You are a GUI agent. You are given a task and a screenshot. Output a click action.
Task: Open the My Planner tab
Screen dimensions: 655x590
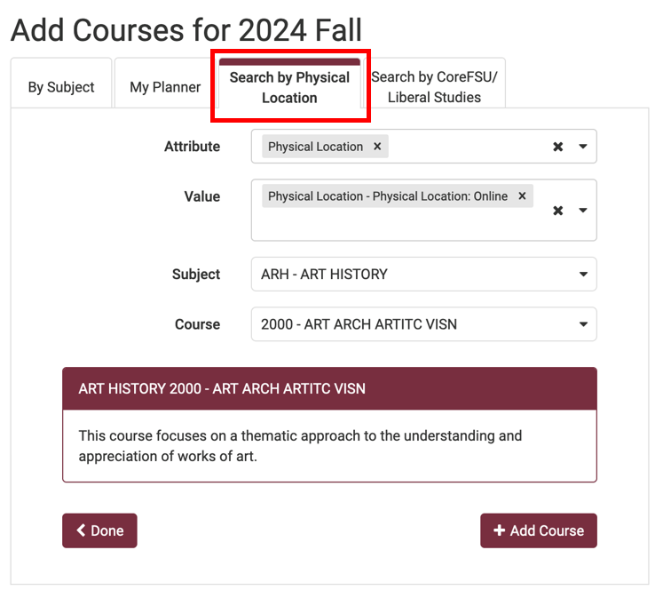coord(165,87)
